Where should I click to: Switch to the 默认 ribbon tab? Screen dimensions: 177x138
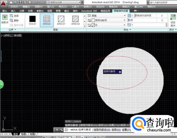coord(5,11)
